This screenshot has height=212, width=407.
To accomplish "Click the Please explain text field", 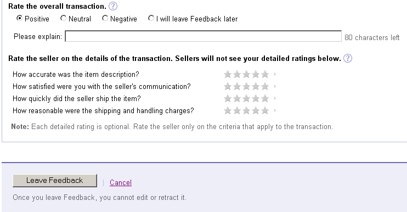I will [203, 36].
